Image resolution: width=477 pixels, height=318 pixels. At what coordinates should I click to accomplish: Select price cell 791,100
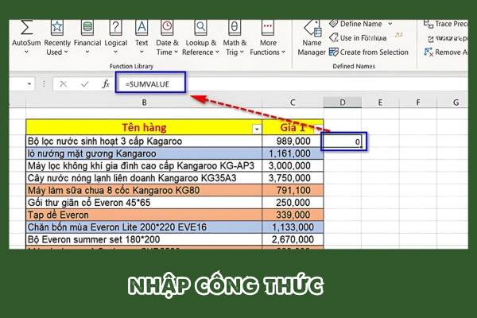point(293,191)
